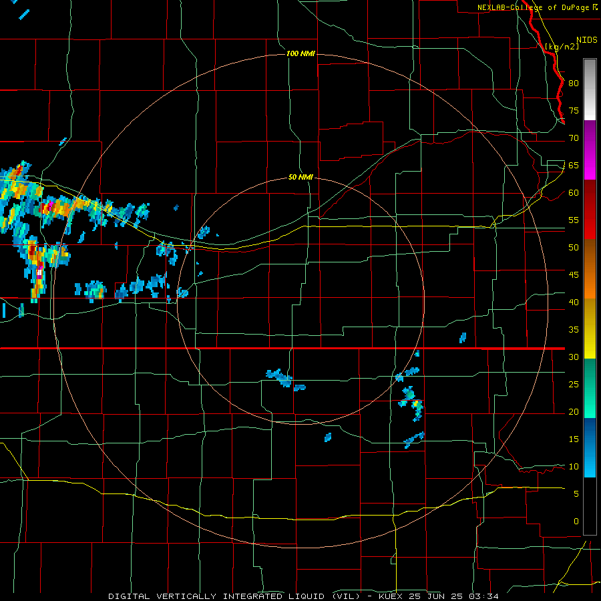
Task: Click the 80 value on color scale
Action: coord(574,83)
